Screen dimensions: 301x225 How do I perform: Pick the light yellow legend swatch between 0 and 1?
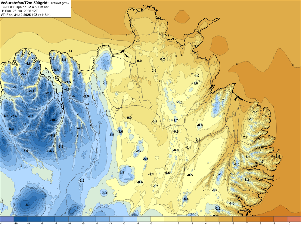click(157, 219)
